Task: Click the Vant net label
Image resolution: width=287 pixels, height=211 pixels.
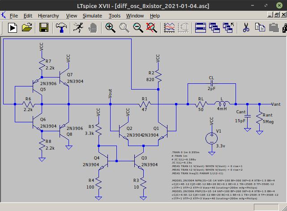Action: click(276, 104)
